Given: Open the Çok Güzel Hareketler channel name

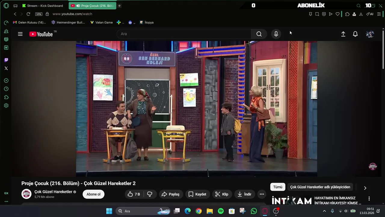Looking at the screenshot, I should click(53, 192).
